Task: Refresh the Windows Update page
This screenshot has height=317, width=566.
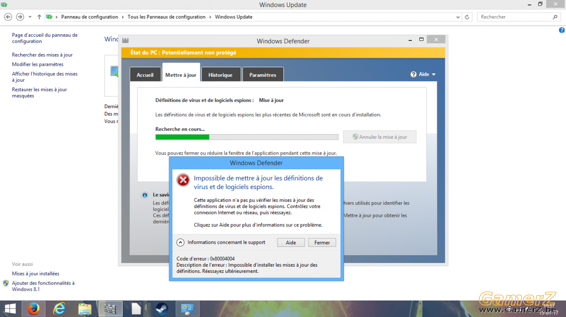Action: (x=467, y=17)
